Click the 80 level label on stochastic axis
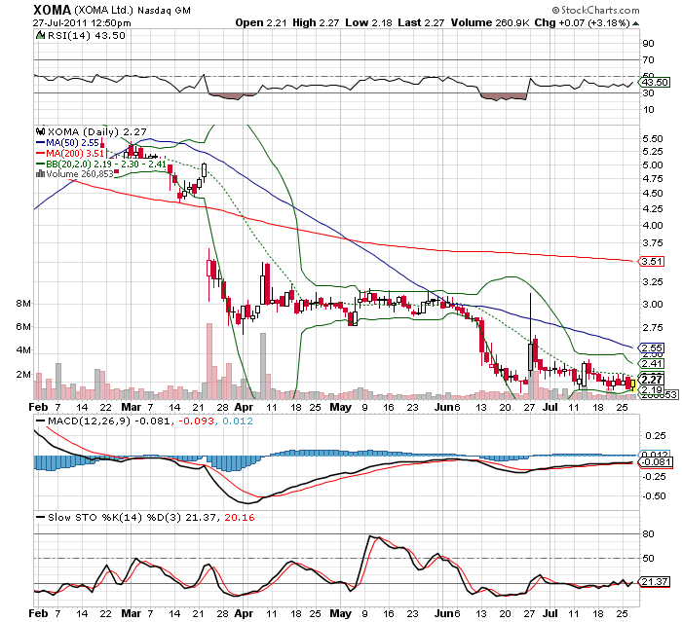Screen dimensions: 682x622 click(648, 533)
